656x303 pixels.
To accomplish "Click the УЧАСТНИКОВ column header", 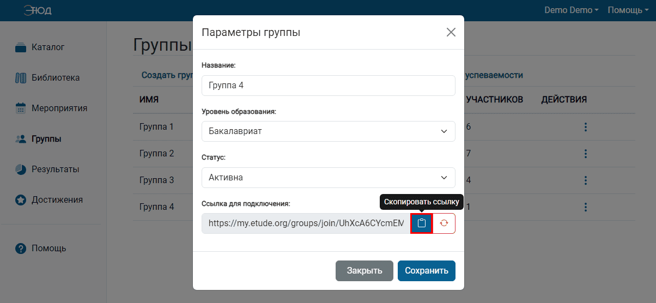I will pyautogui.click(x=495, y=100).
